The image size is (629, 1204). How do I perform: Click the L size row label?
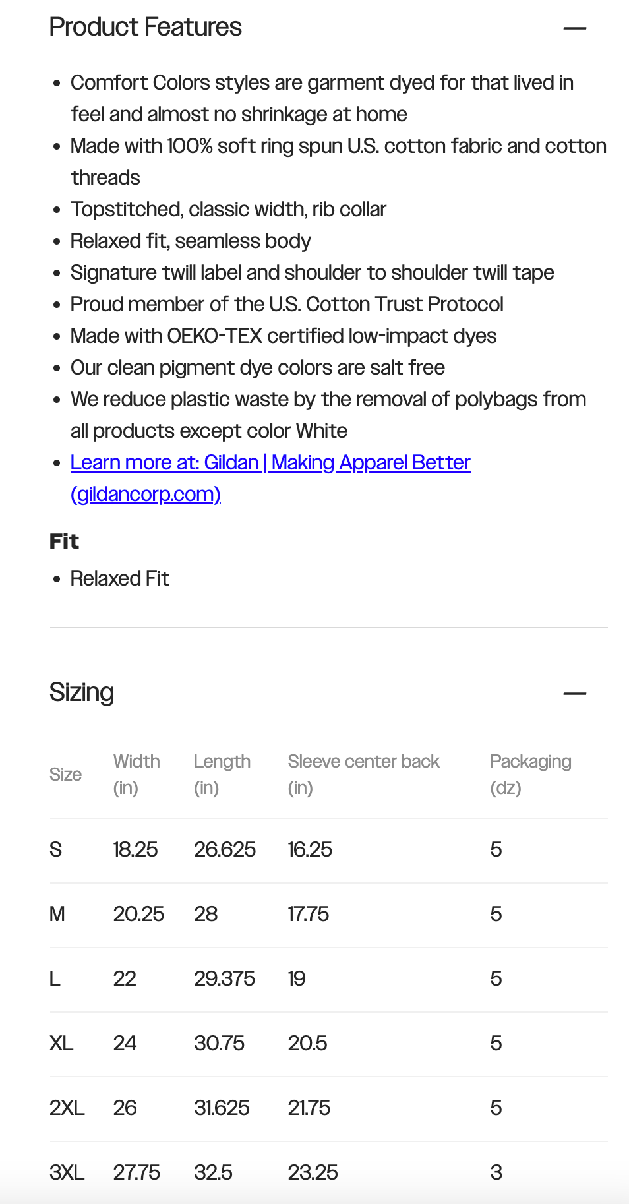(x=55, y=978)
